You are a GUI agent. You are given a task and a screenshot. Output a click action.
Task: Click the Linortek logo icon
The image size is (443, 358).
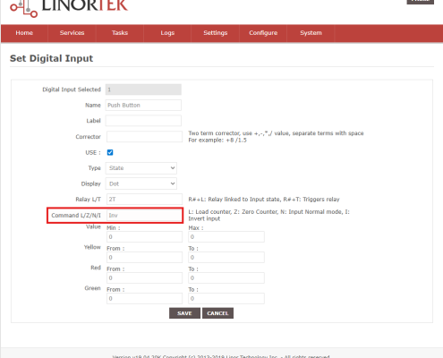(x=24, y=9)
